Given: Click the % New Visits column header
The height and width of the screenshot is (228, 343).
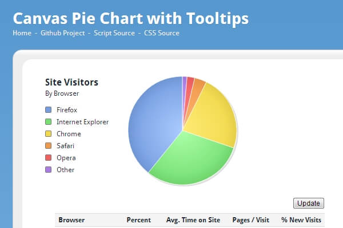Looking at the screenshot, I should tap(301, 220).
